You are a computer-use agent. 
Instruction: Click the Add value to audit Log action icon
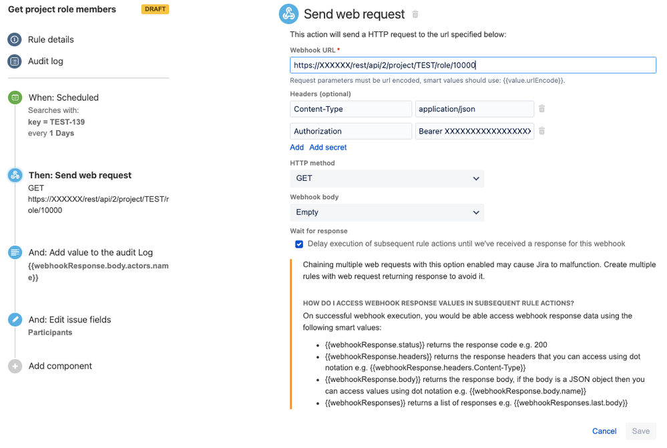(15, 252)
